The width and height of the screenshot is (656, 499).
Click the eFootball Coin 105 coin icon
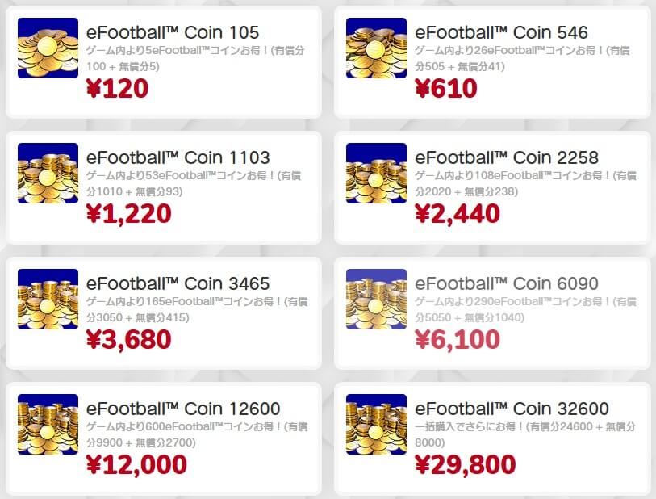(48, 48)
